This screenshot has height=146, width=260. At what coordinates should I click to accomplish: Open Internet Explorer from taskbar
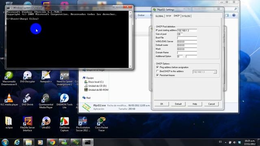click(17, 142)
